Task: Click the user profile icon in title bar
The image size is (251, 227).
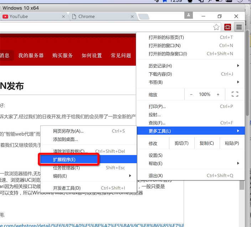Action: click(x=188, y=16)
